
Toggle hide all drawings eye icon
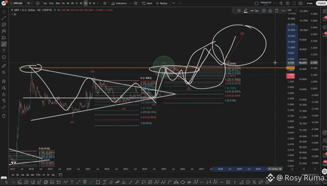tap(4, 101)
